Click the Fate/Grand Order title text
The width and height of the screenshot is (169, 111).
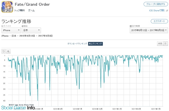click(32, 4)
